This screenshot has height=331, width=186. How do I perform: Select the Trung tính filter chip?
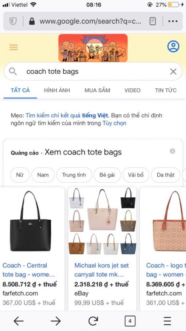pyautogui.click(x=74, y=175)
